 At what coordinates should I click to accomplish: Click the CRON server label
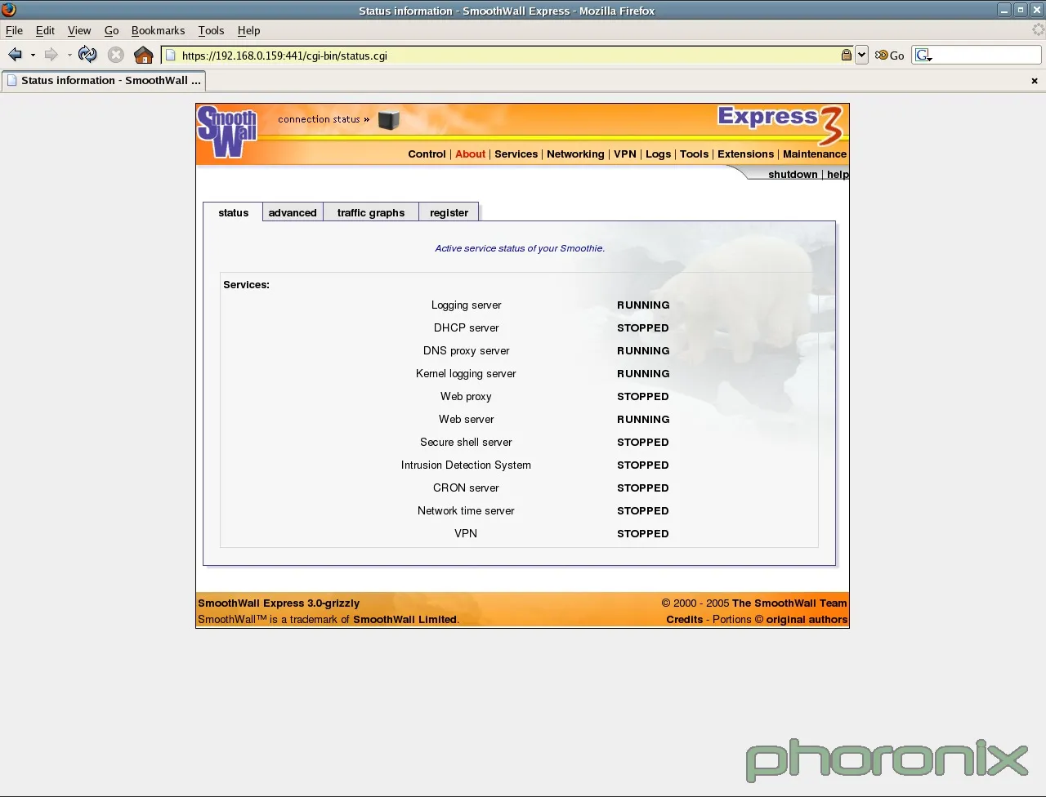click(x=466, y=488)
